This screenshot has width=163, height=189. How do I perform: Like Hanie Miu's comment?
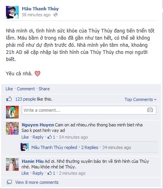[x=25, y=173]
